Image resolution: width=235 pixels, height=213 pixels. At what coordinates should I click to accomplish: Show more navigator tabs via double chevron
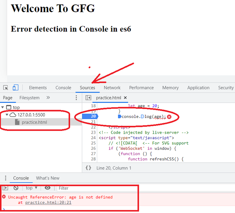48,98
